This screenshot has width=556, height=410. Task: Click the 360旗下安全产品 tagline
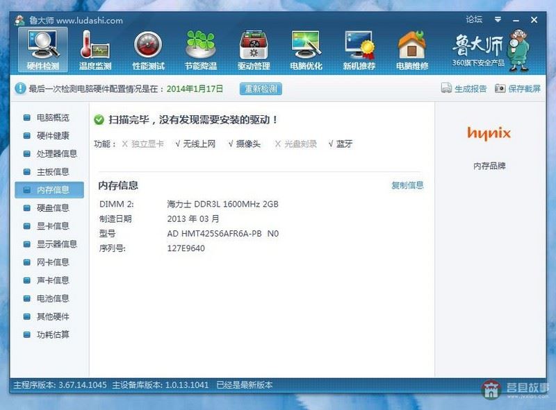pos(478,62)
